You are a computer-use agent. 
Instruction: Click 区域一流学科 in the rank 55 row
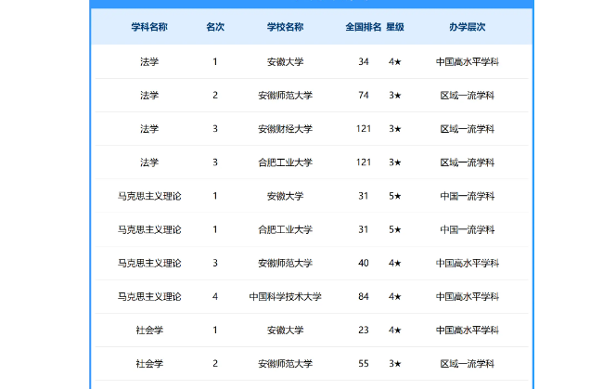pyautogui.click(x=468, y=364)
